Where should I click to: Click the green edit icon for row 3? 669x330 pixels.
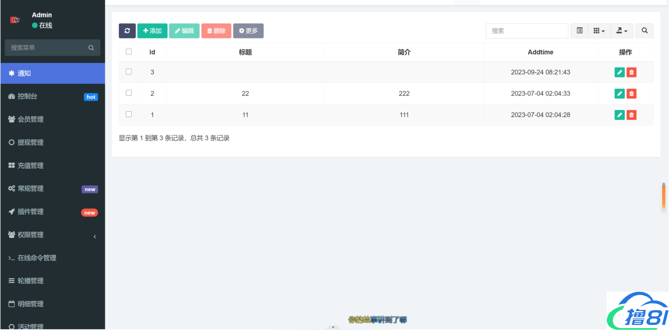tap(619, 72)
